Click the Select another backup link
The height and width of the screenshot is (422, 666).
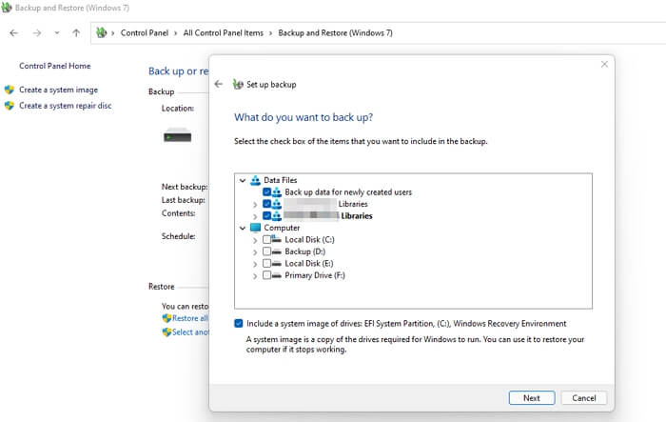tap(190, 332)
